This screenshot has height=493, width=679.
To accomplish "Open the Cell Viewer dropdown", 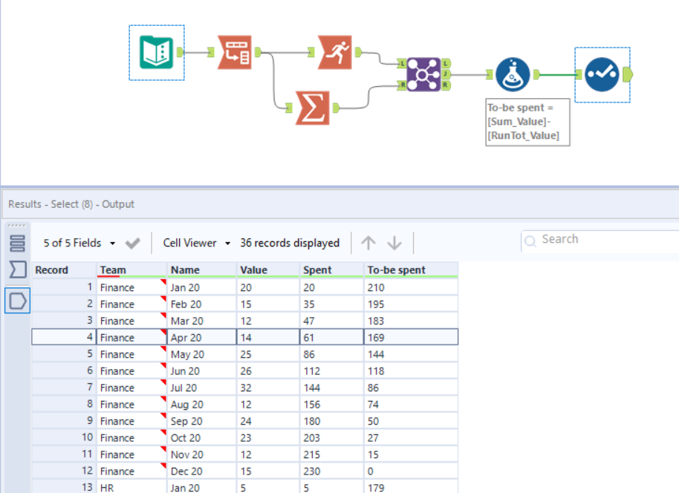I will [x=196, y=243].
